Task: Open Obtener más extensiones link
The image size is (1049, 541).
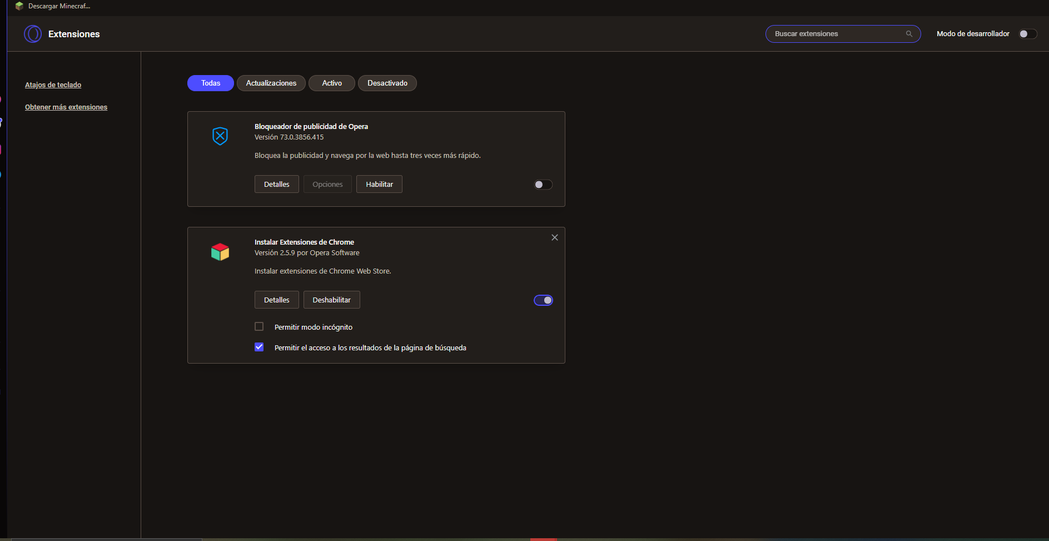Action: coord(66,107)
